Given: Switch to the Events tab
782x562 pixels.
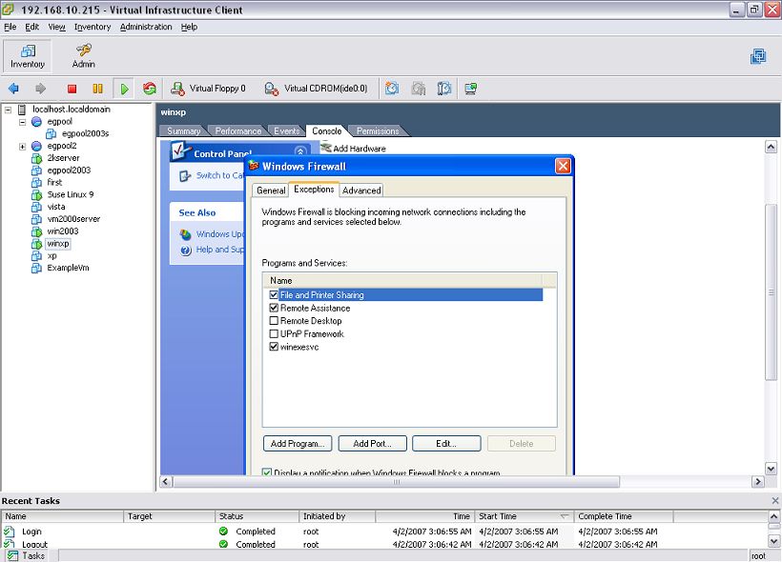Looking at the screenshot, I should pos(287,131).
